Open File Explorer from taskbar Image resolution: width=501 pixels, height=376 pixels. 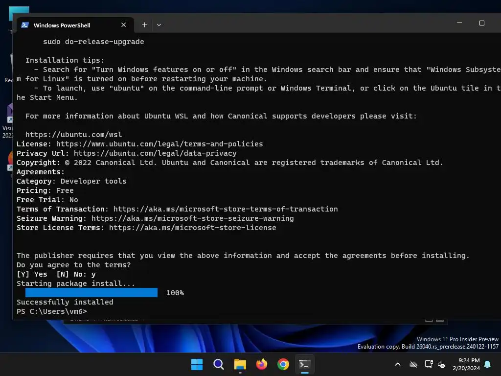[240, 364]
